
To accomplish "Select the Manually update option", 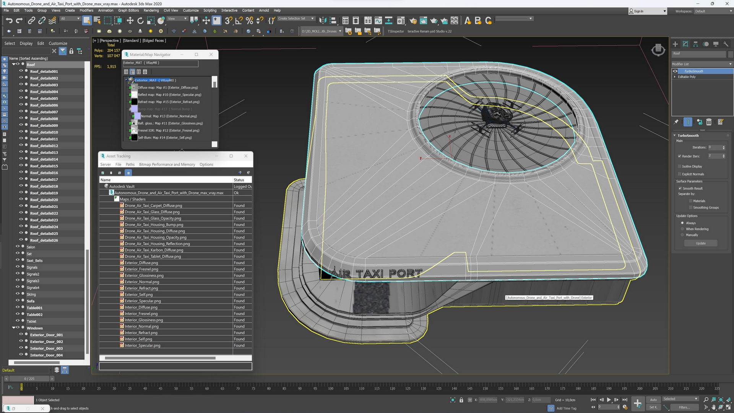I will 682,235.
